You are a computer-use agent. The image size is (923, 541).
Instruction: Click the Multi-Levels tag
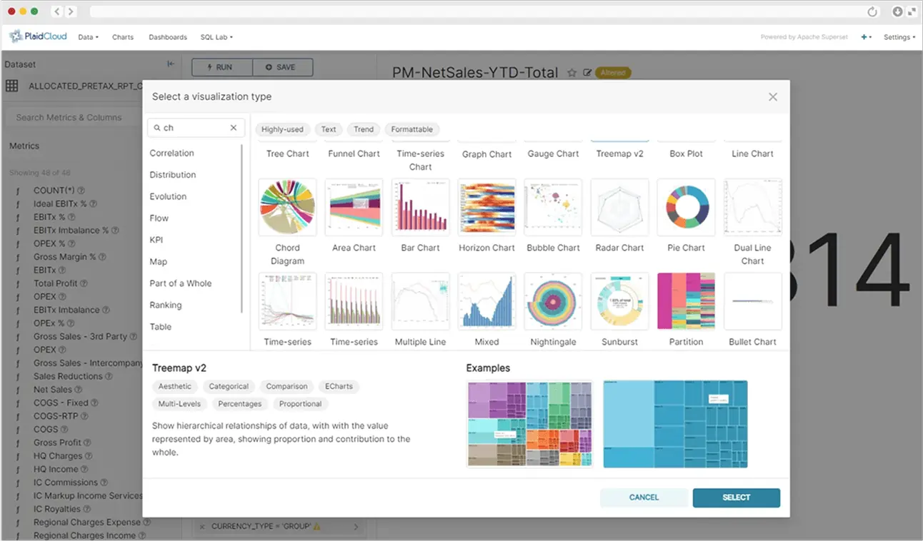click(x=179, y=404)
